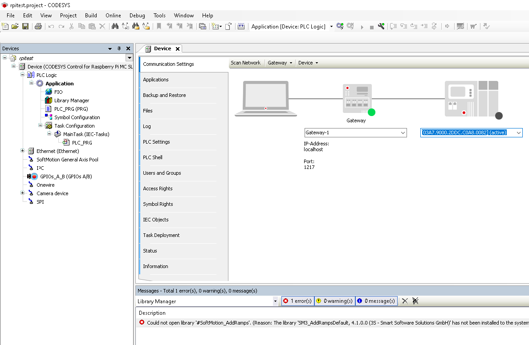Collapse the Application tree node
The width and height of the screenshot is (529, 345).
[31, 83]
